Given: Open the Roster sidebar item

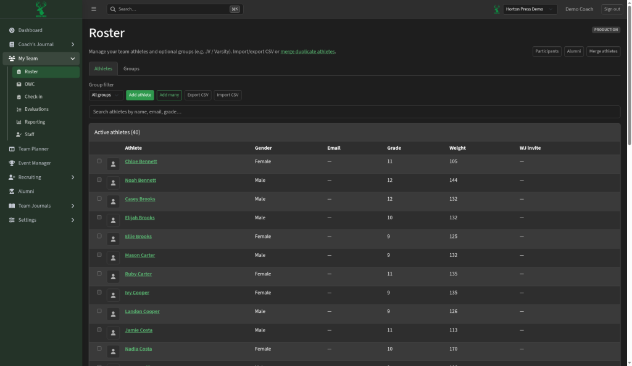Looking at the screenshot, I should click(46, 71).
